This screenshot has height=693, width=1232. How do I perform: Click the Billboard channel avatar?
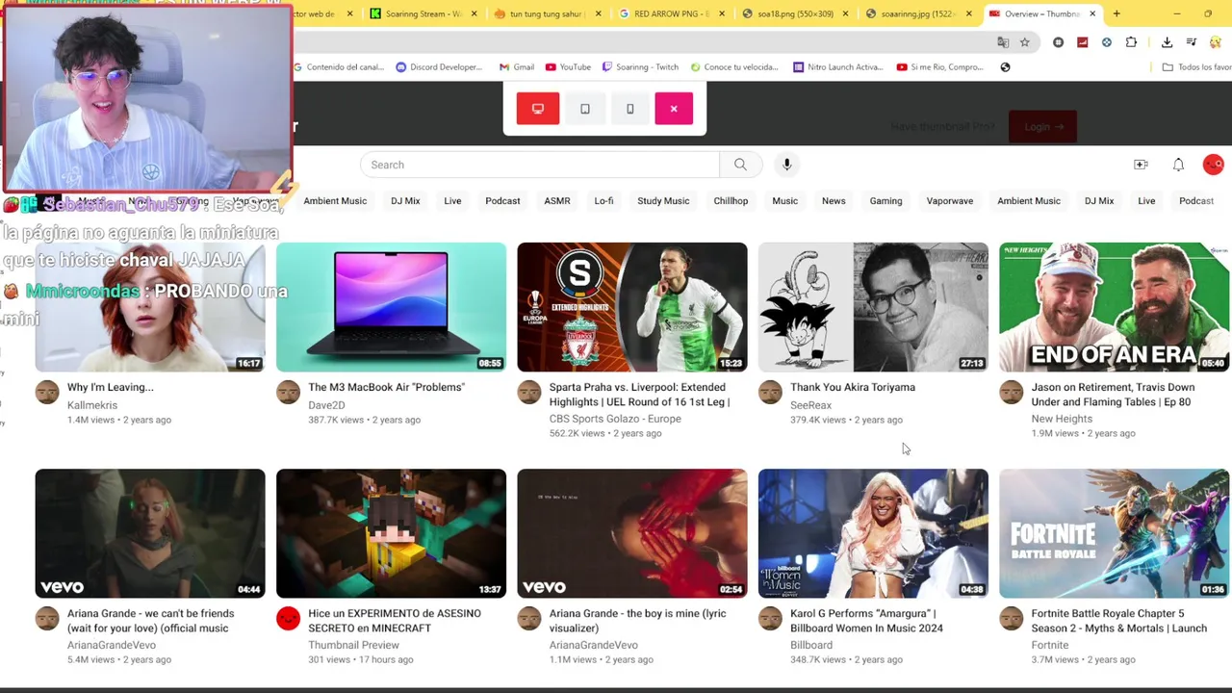(770, 618)
